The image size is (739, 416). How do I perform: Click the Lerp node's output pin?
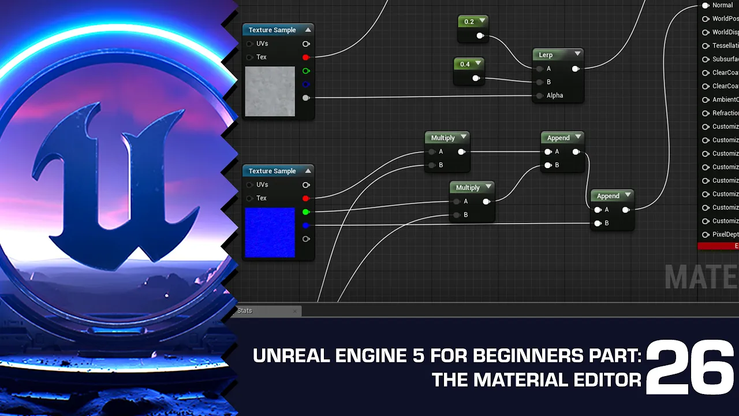(575, 69)
